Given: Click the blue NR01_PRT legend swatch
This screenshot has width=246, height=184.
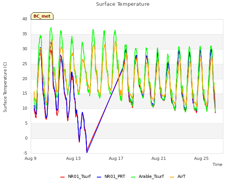Looking at the screenshot, I should point(99,177).
